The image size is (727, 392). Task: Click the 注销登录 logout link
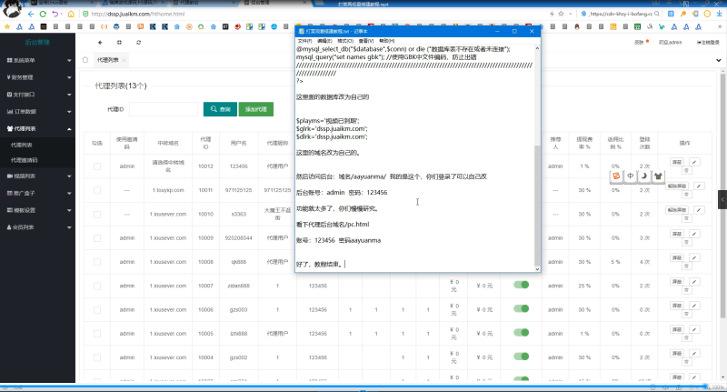coord(708,42)
